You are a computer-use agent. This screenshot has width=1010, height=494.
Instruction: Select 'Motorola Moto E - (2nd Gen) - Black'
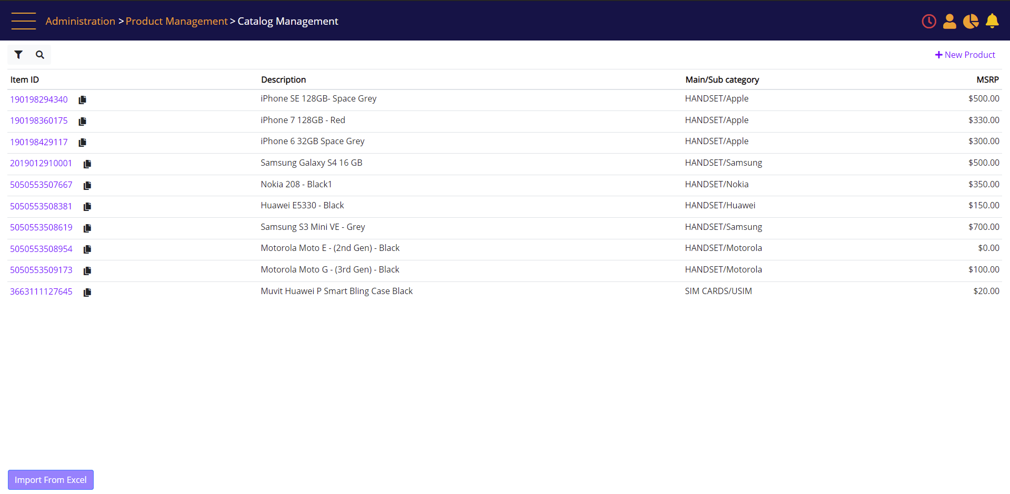click(x=330, y=248)
